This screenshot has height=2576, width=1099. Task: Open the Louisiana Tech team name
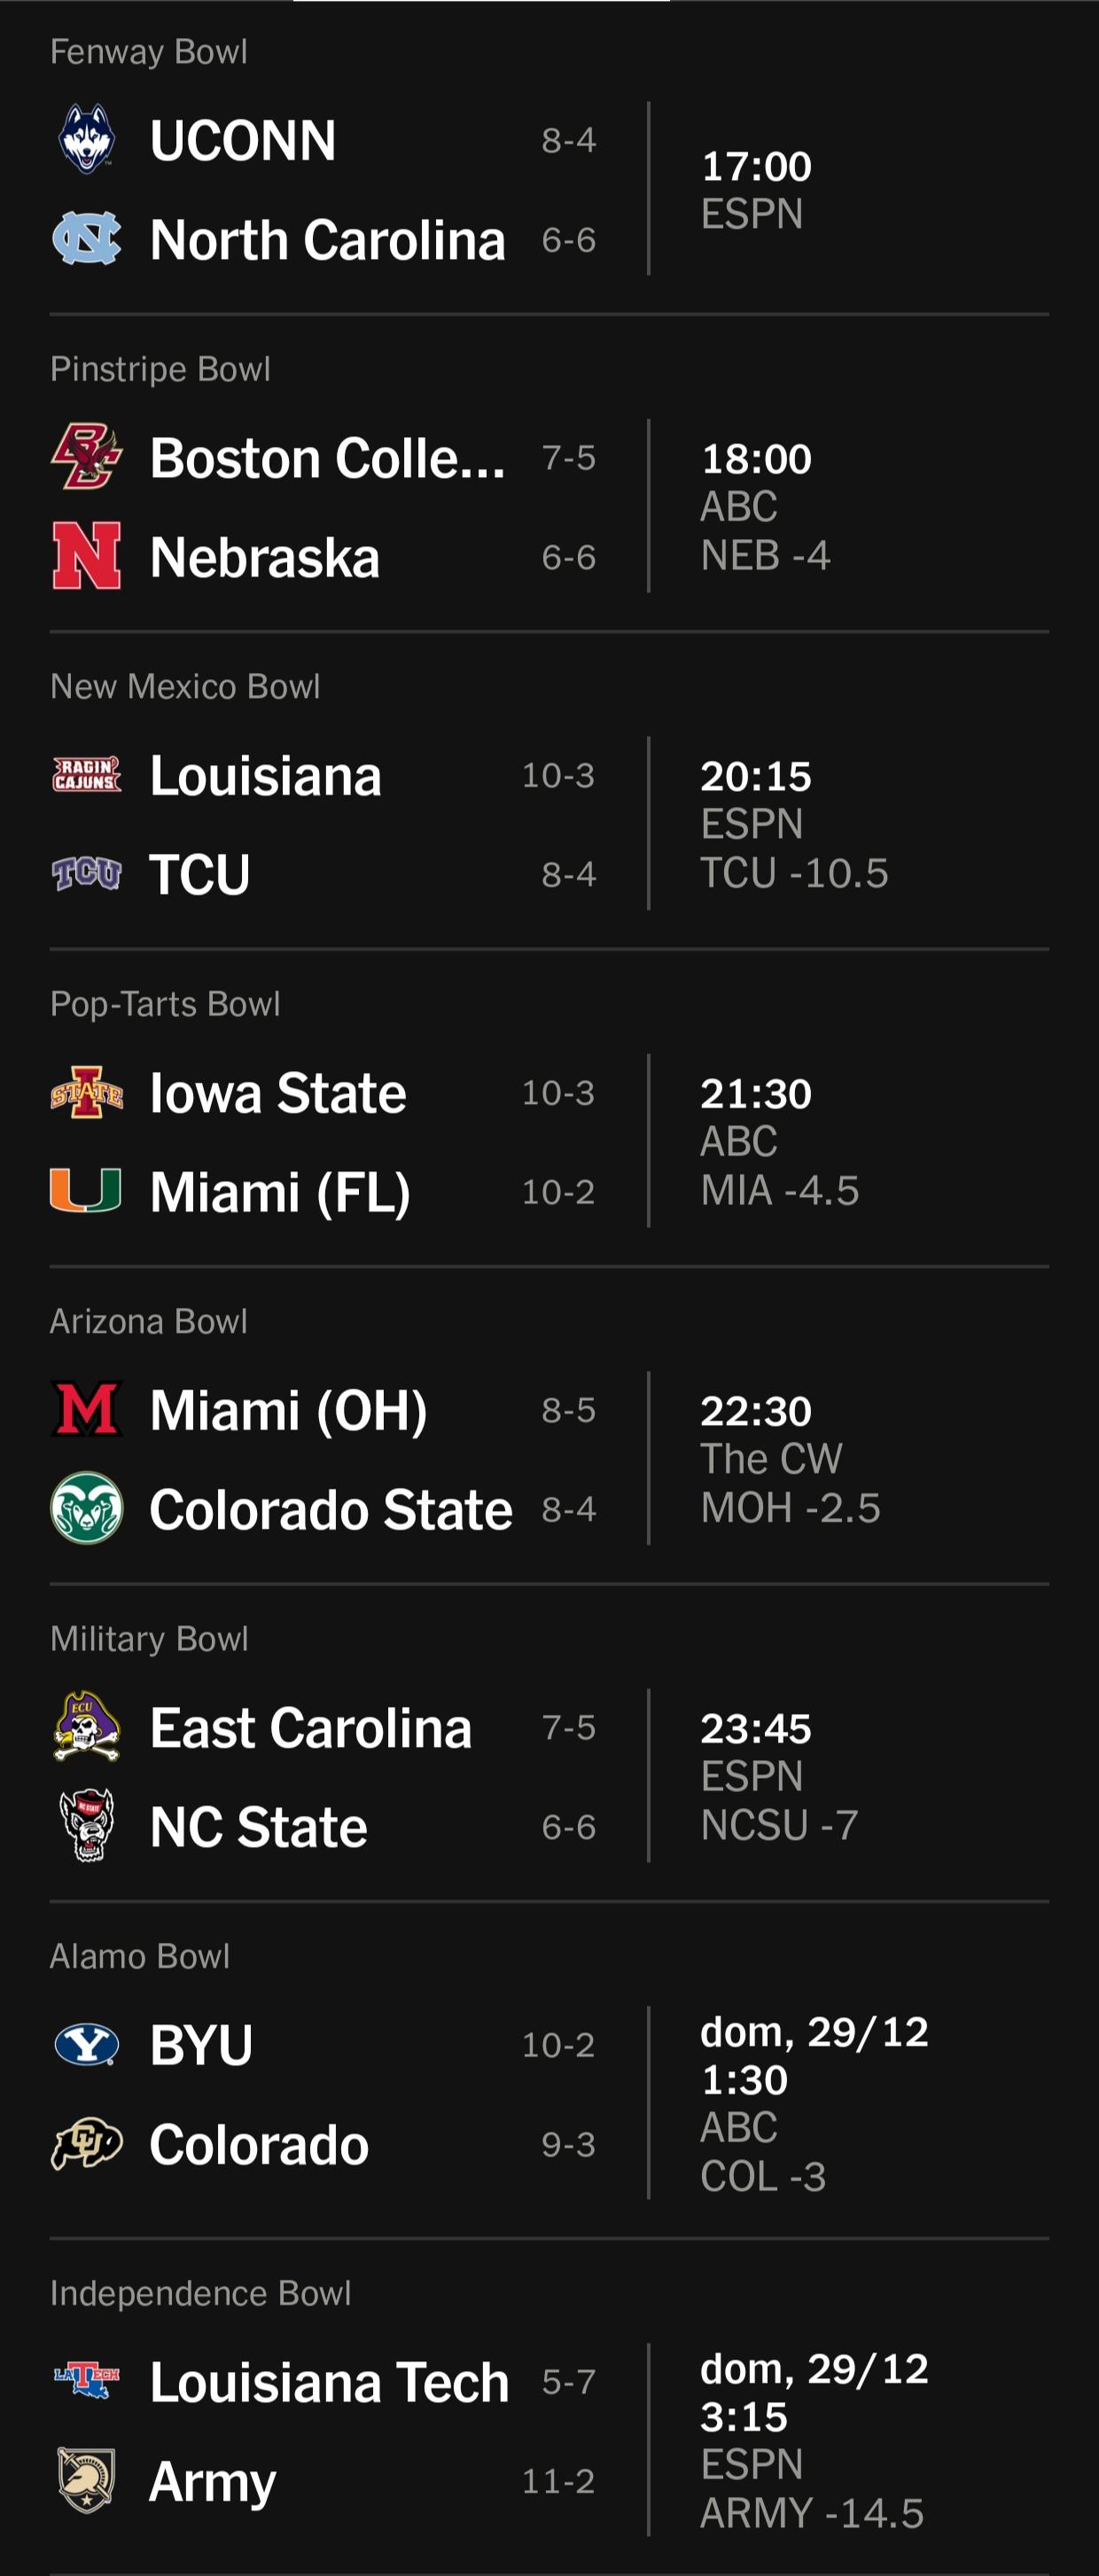[x=329, y=2382]
